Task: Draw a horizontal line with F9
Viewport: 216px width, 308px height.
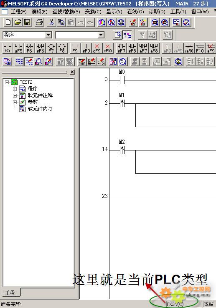Action: [75, 48]
